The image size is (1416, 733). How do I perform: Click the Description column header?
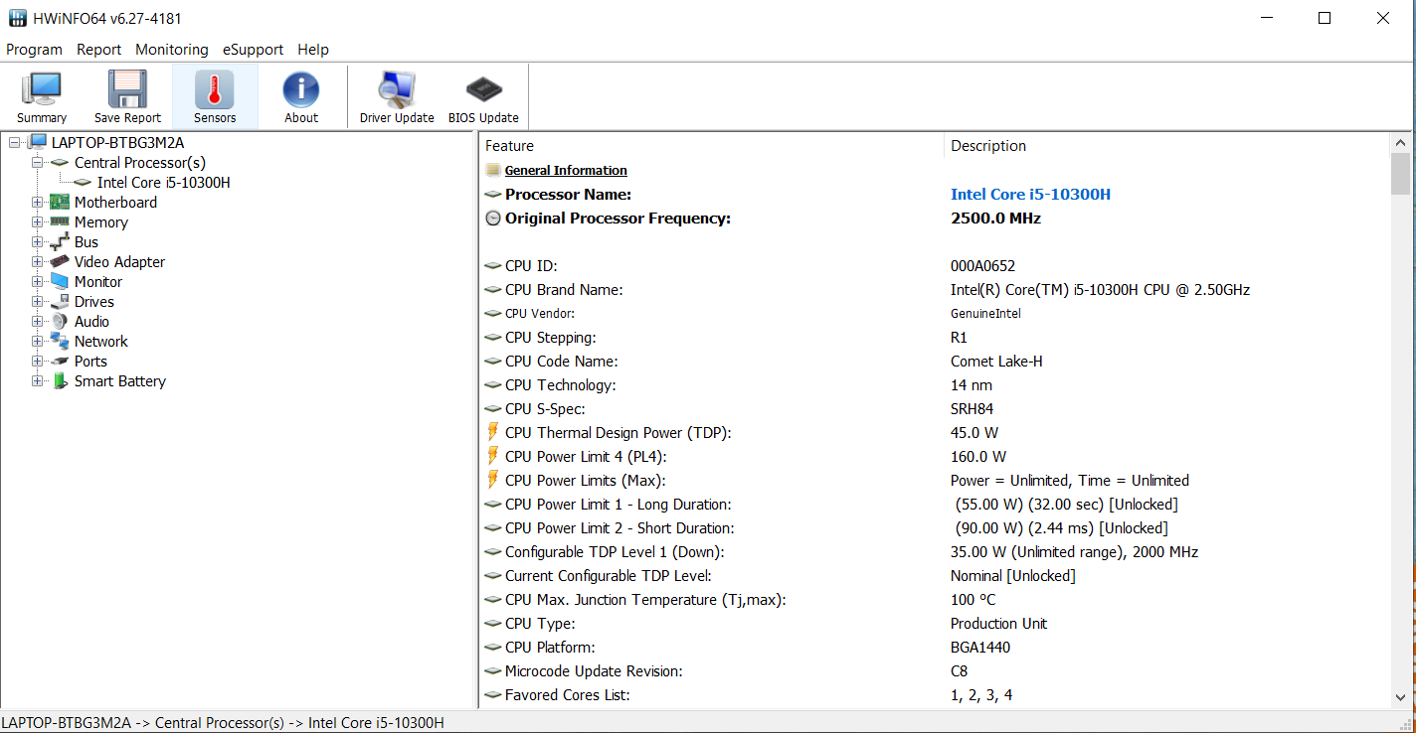pos(988,146)
